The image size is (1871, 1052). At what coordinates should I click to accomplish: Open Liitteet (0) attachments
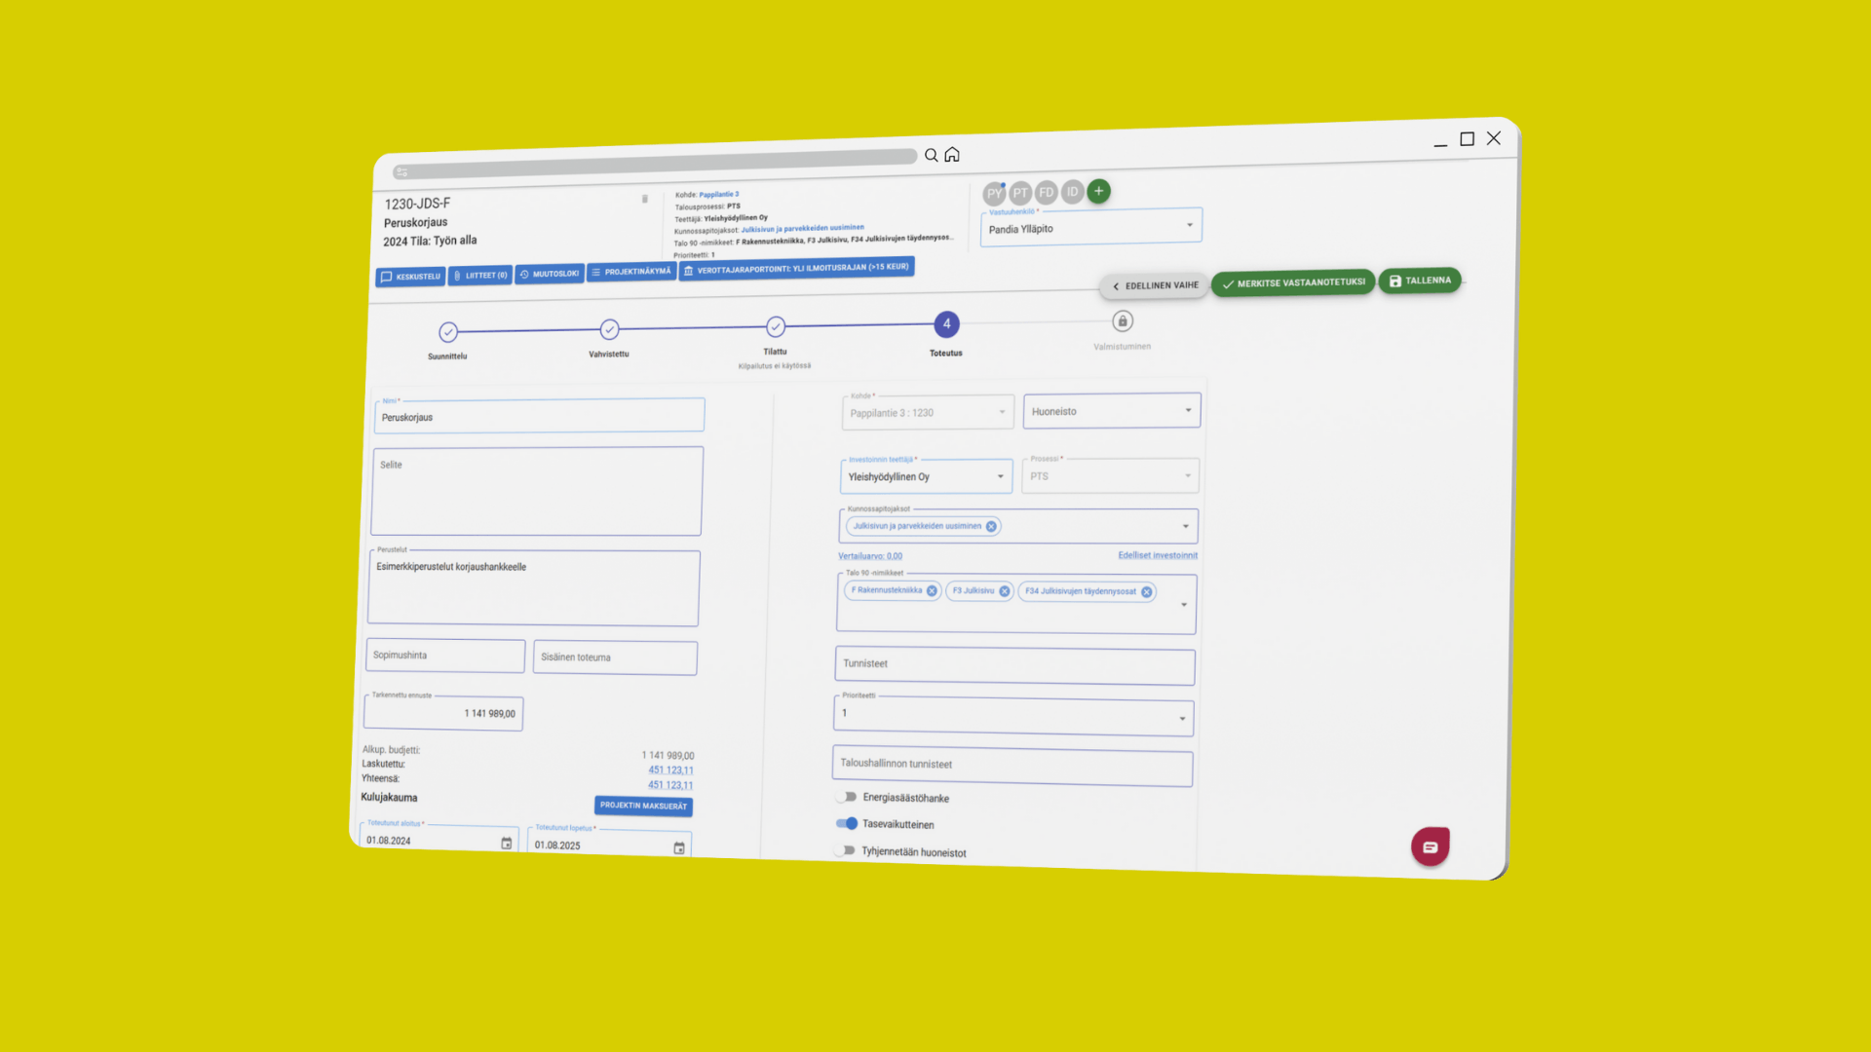pos(480,276)
